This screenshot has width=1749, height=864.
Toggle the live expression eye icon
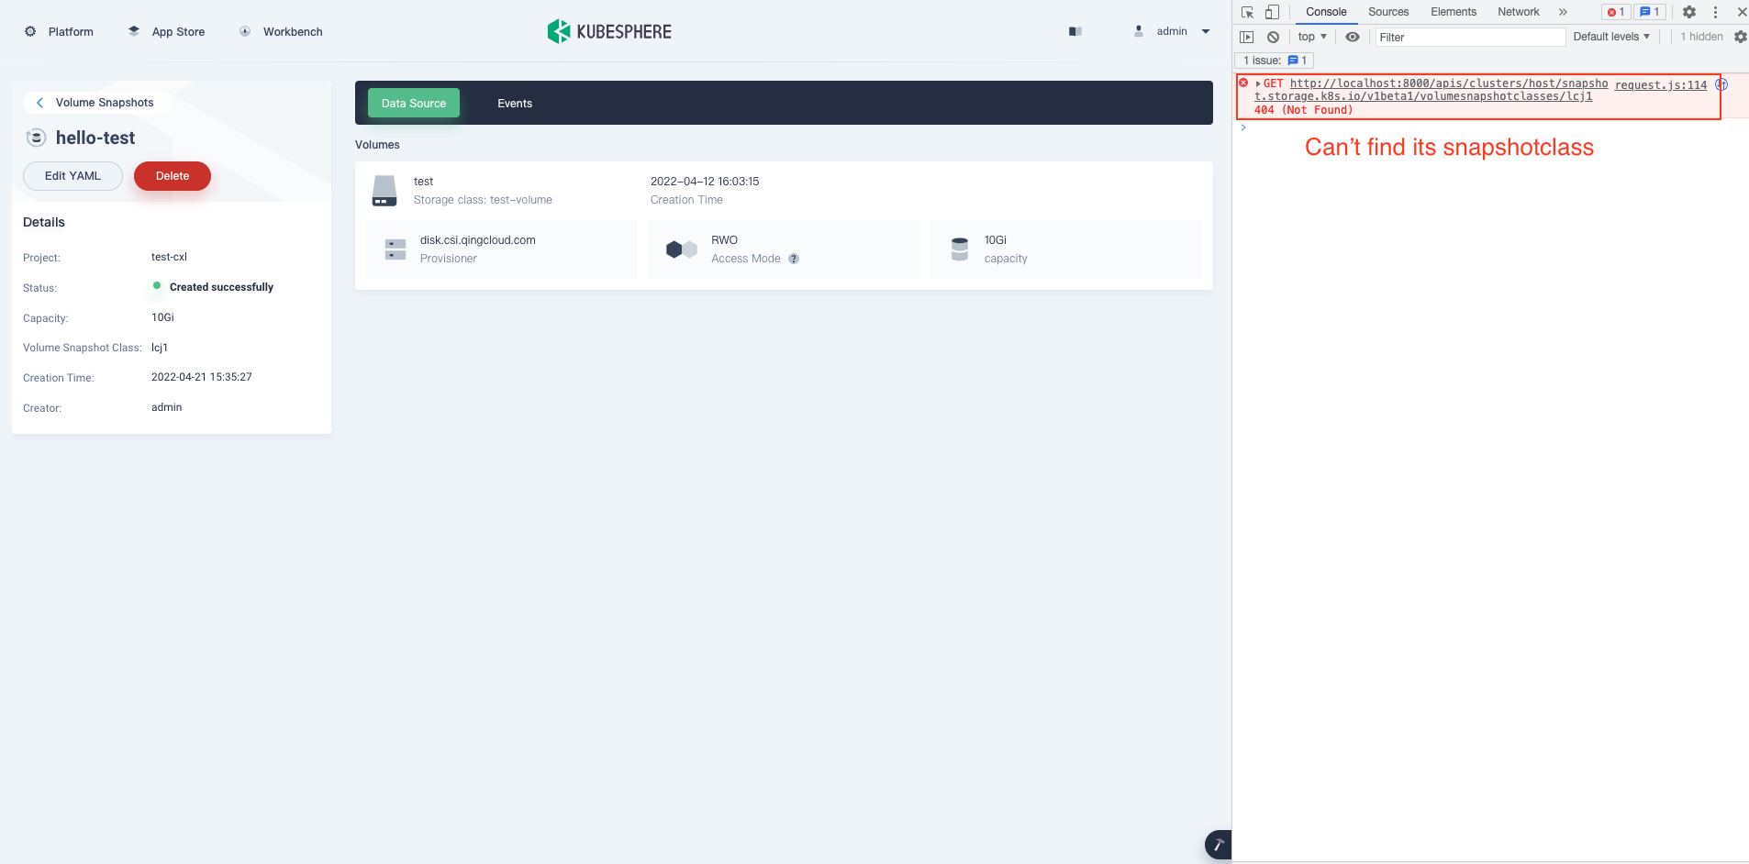pyautogui.click(x=1353, y=37)
